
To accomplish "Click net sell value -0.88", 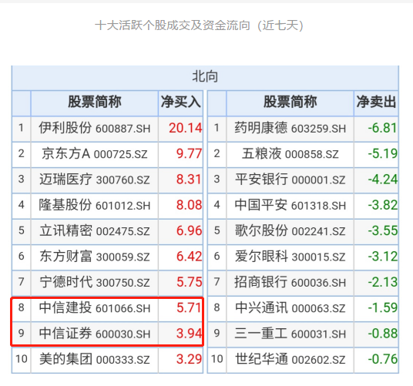I will [x=383, y=334].
